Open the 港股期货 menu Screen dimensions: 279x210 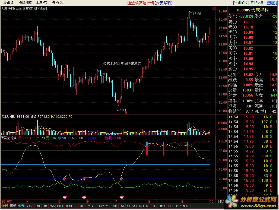click(x=25, y=2)
